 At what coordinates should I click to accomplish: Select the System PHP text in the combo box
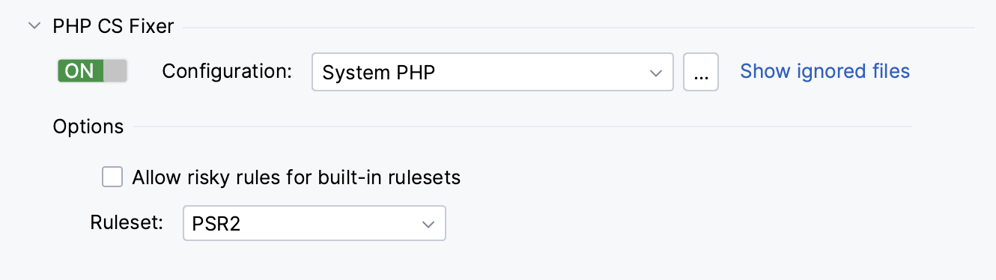[x=379, y=73]
